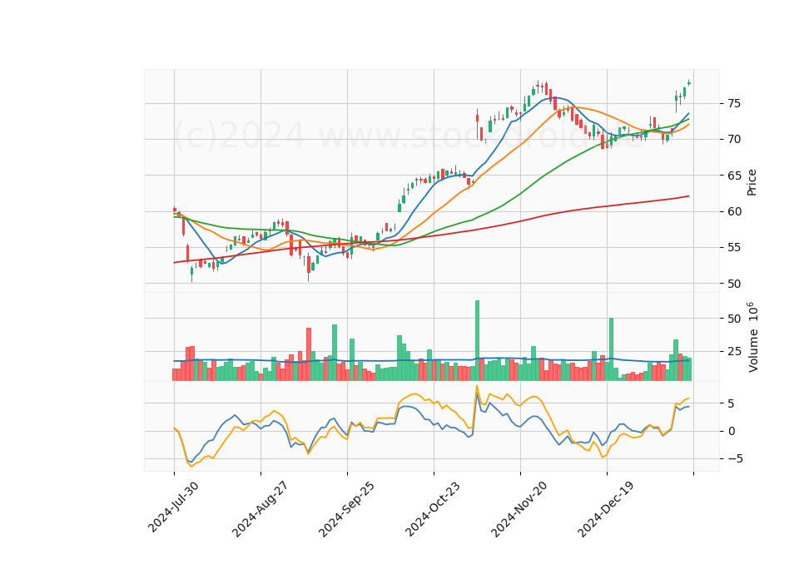Viewport: 799px width, 574px height.
Task: Click the tallest green volume bar
Action: coord(478,341)
